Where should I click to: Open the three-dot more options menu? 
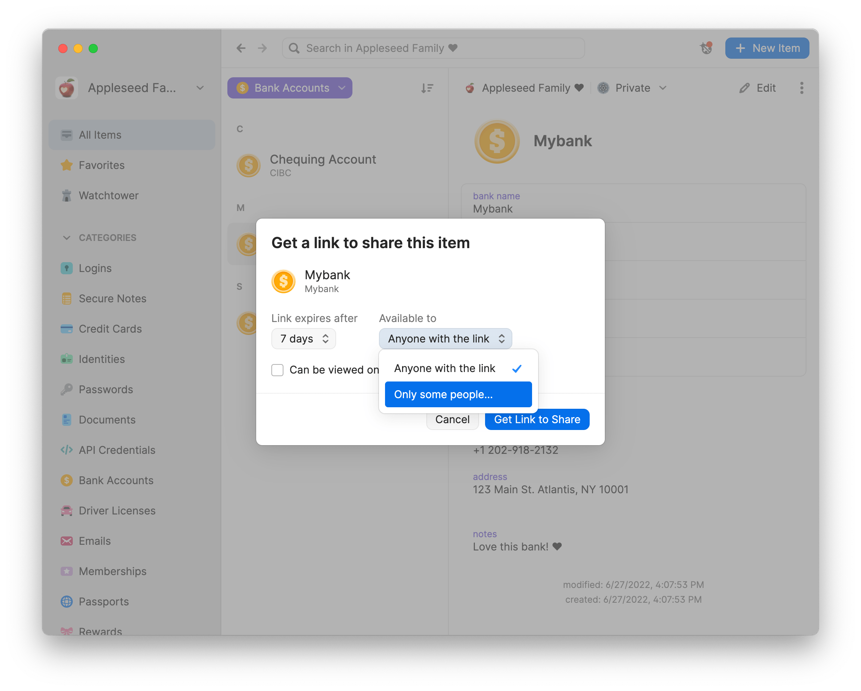802,88
